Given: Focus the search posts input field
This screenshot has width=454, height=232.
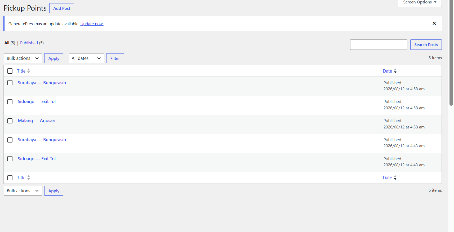Looking at the screenshot, I should [379, 44].
